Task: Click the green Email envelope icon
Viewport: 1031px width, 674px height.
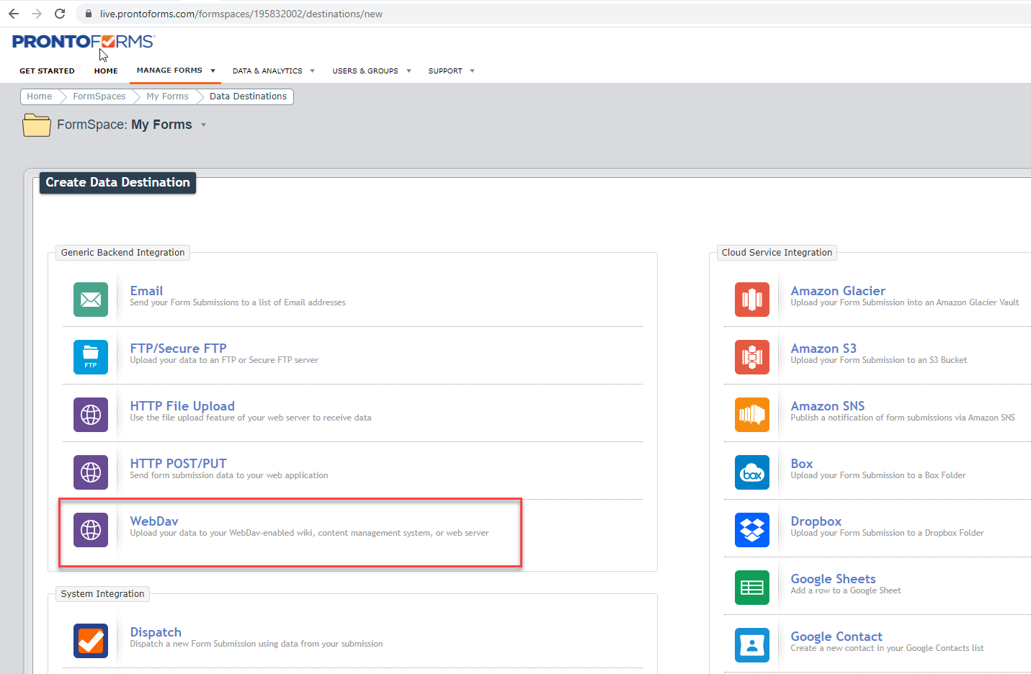Action: 91,300
